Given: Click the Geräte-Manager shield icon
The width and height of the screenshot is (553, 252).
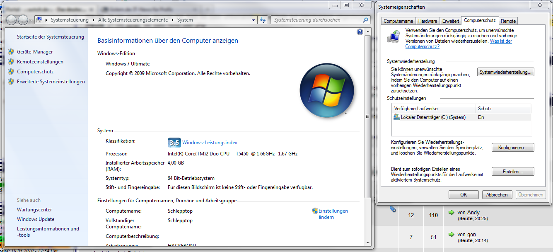Looking at the screenshot, I should coord(11,52).
